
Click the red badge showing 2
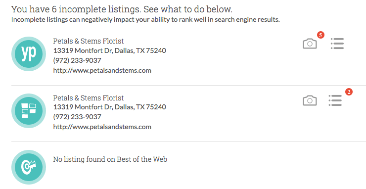[349, 92]
